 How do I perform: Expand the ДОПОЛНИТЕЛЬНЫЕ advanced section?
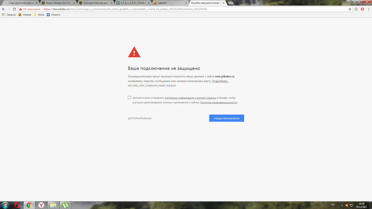139,118
